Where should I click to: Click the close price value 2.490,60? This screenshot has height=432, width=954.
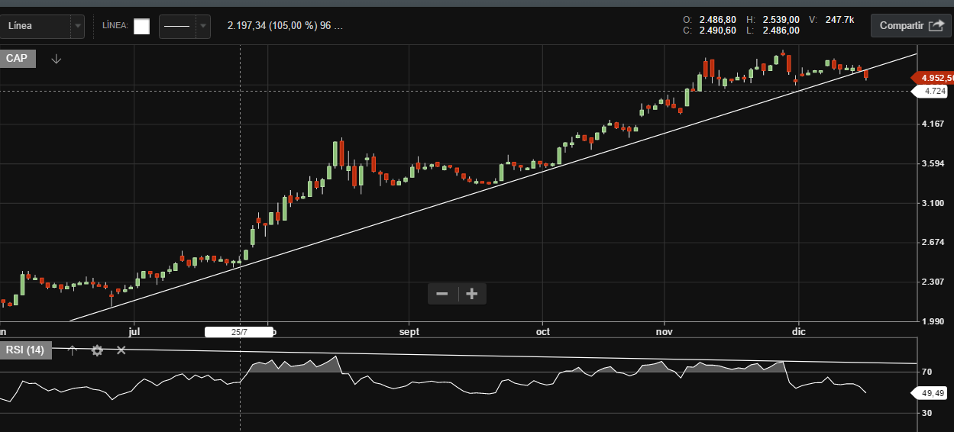(717, 31)
